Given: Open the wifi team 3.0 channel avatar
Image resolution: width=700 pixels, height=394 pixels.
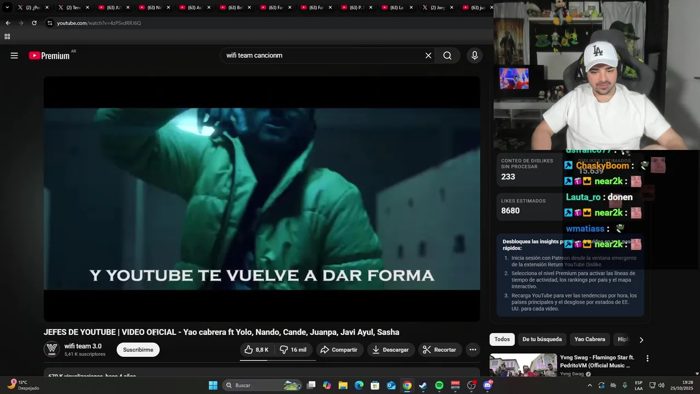Looking at the screenshot, I should click(51, 349).
